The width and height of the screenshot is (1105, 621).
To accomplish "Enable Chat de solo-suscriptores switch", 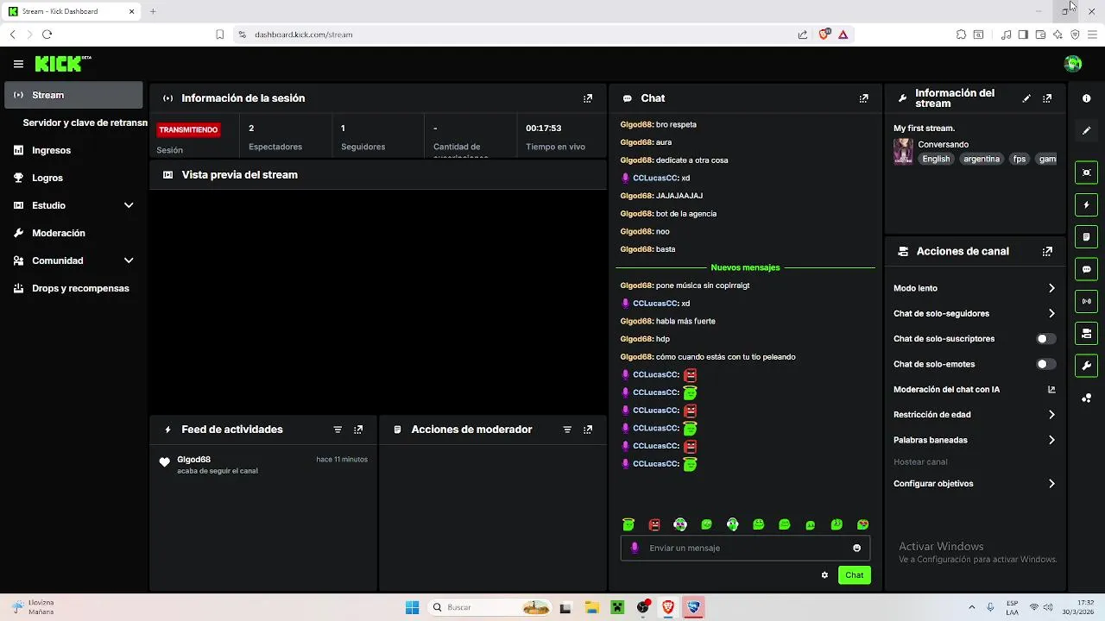I will (x=1046, y=339).
